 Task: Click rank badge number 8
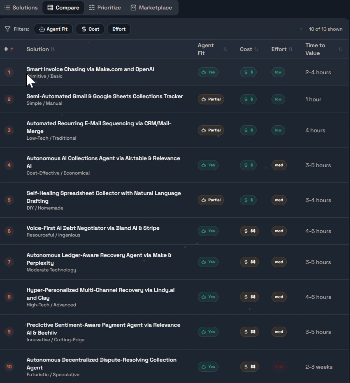(9, 297)
